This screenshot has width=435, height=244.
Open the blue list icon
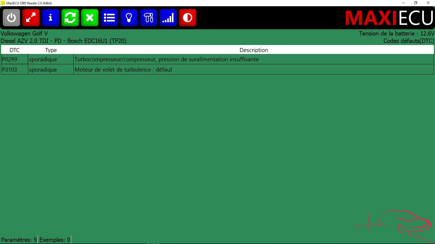(x=109, y=18)
